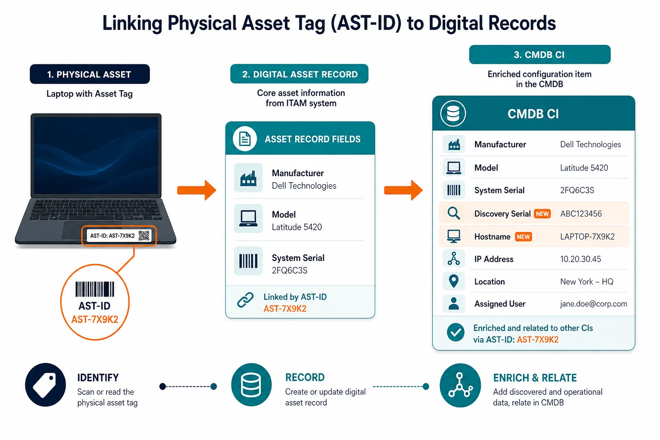Viewport: 660px width, 440px height.
Task: Click the barcode icon in CMDB CI System Serial row
Action: (x=454, y=190)
